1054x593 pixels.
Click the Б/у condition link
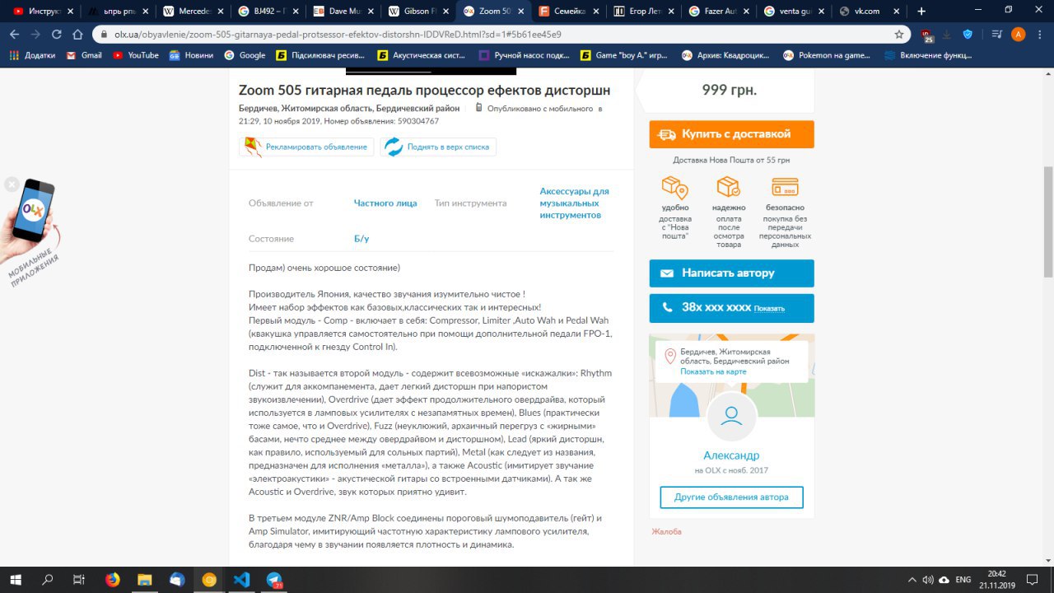[361, 239]
